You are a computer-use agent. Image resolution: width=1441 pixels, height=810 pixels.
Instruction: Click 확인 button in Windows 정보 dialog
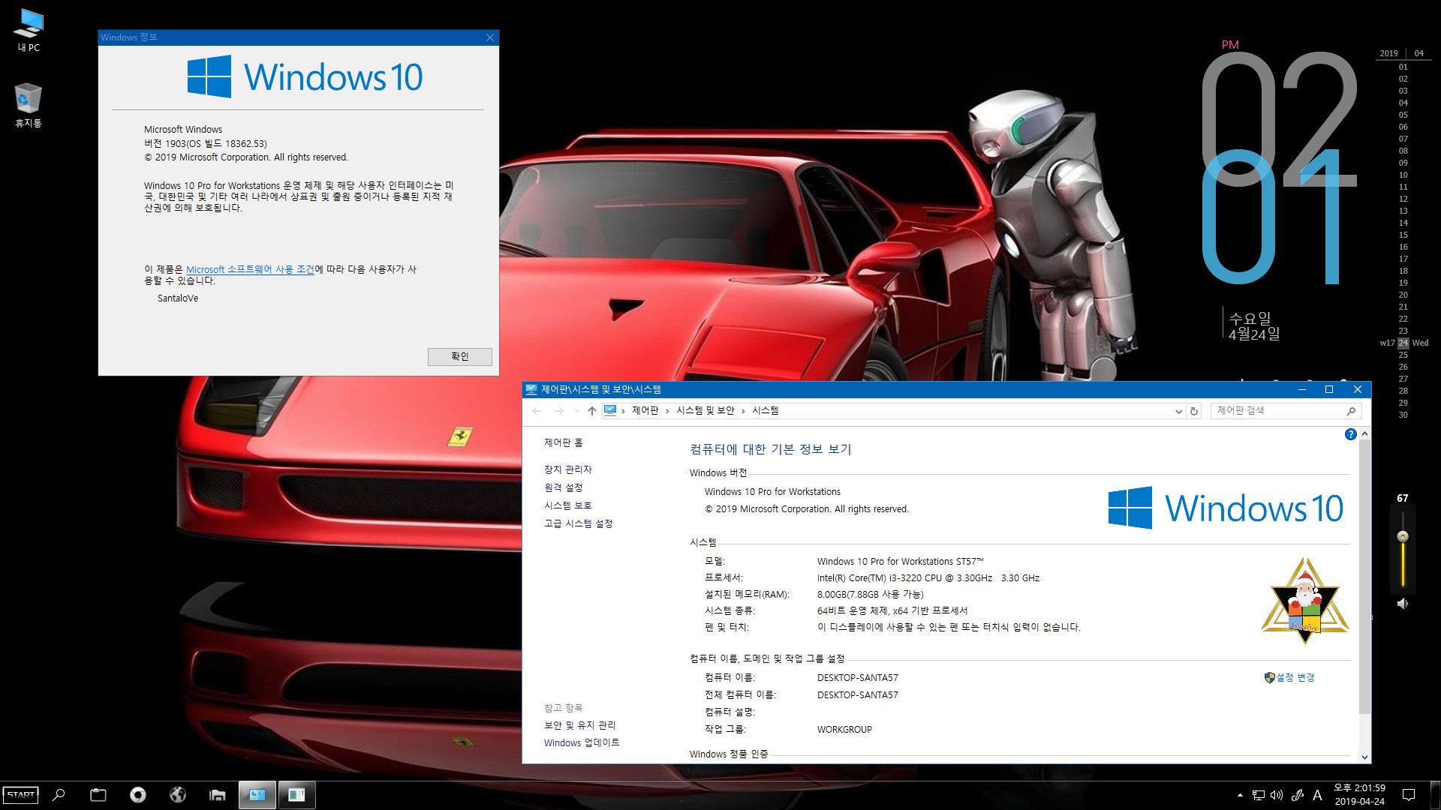[460, 356]
